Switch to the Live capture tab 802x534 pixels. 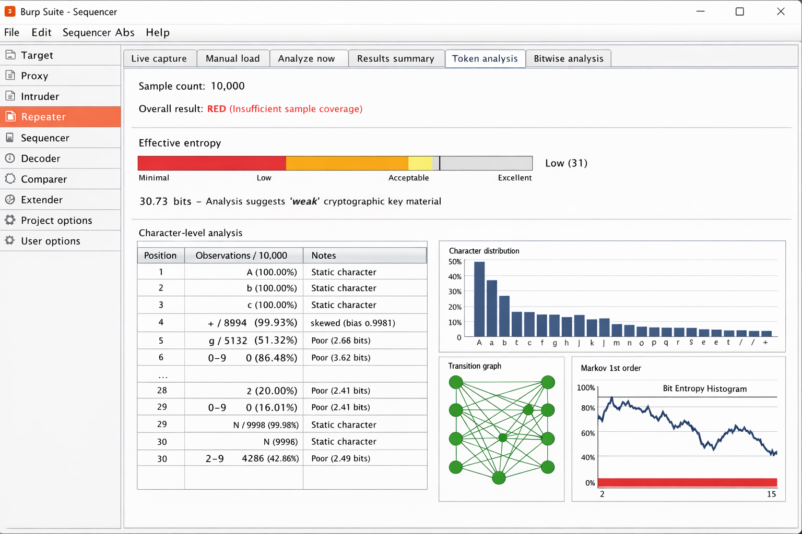(159, 58)
